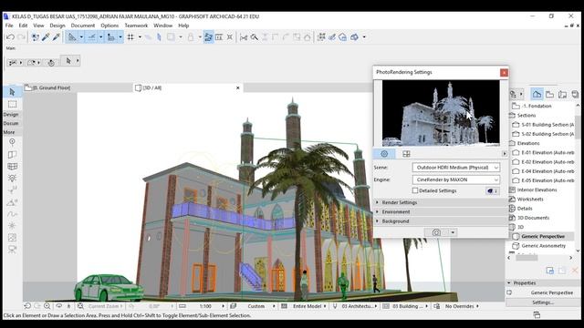Open the guide lines dropdown arrow
The width and height of the screenshot is (584, 328).
point(81,36)
